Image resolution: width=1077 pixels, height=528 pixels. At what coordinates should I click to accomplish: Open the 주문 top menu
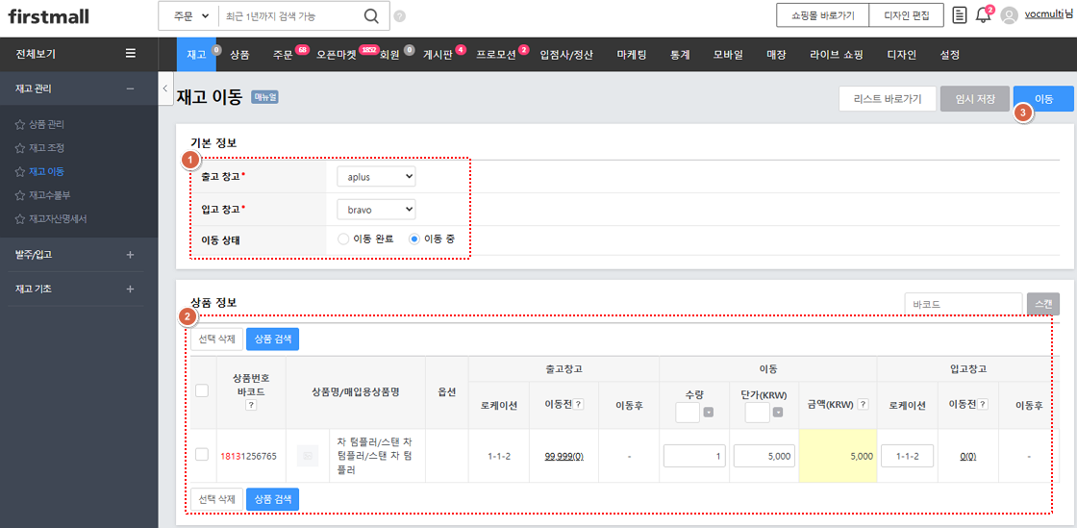pos(283,54)
